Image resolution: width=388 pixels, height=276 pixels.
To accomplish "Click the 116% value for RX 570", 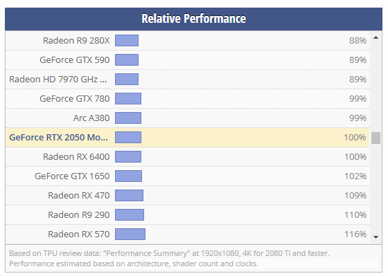I will [355, 234].
